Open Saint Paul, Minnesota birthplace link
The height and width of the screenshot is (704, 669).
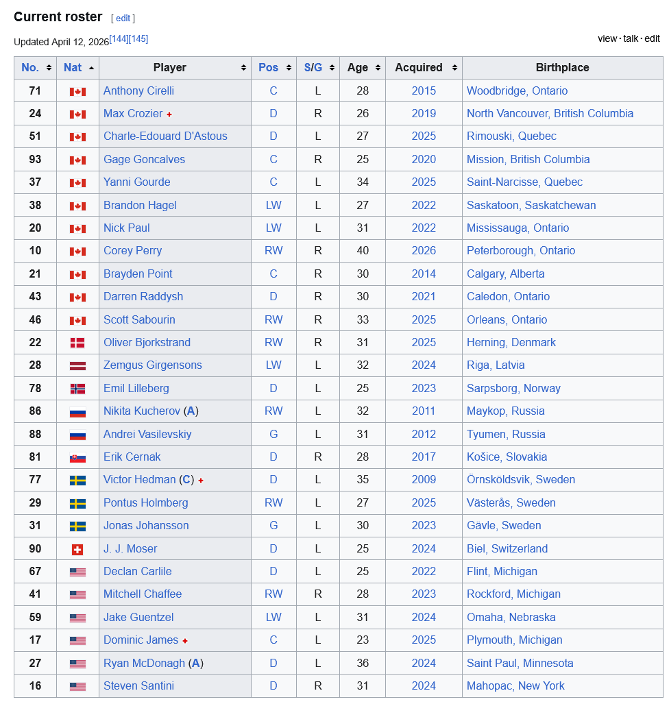[520, 663]
